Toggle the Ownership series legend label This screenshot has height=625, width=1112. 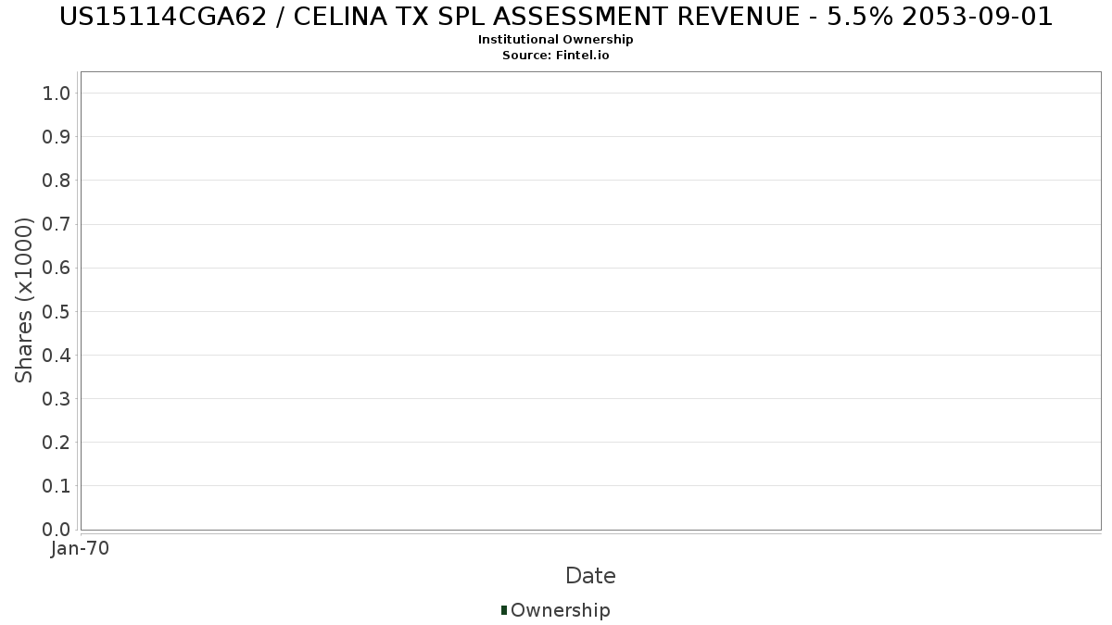coord(560,610)
